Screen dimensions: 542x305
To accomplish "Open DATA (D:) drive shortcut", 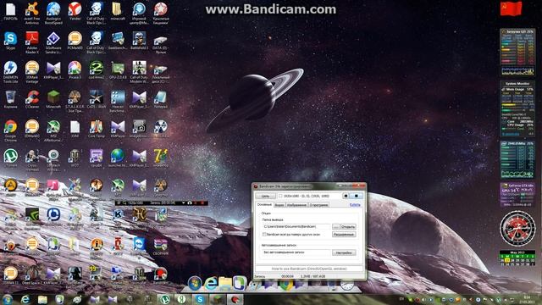I will coord(161,42).
